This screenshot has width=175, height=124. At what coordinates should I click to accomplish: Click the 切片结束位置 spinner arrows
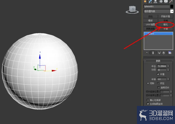click(171, 95)
